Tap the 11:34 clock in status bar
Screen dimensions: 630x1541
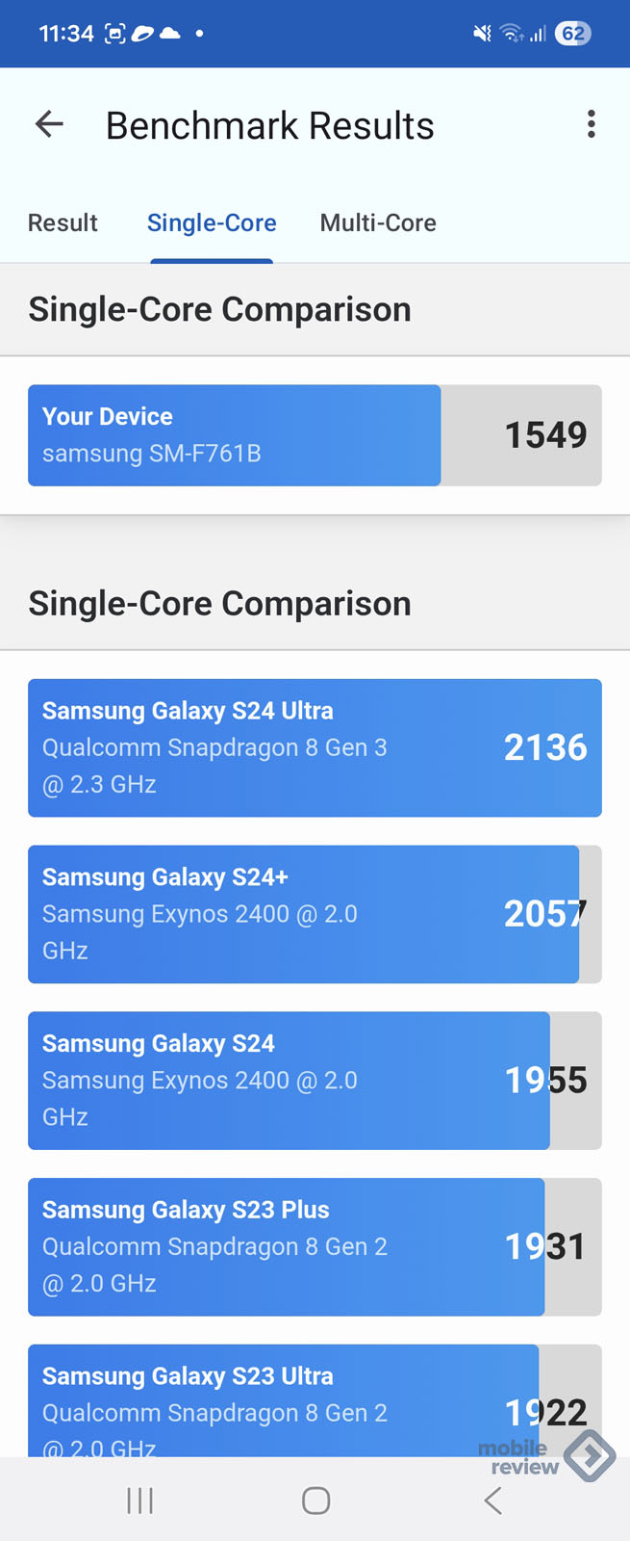point(66,34)
